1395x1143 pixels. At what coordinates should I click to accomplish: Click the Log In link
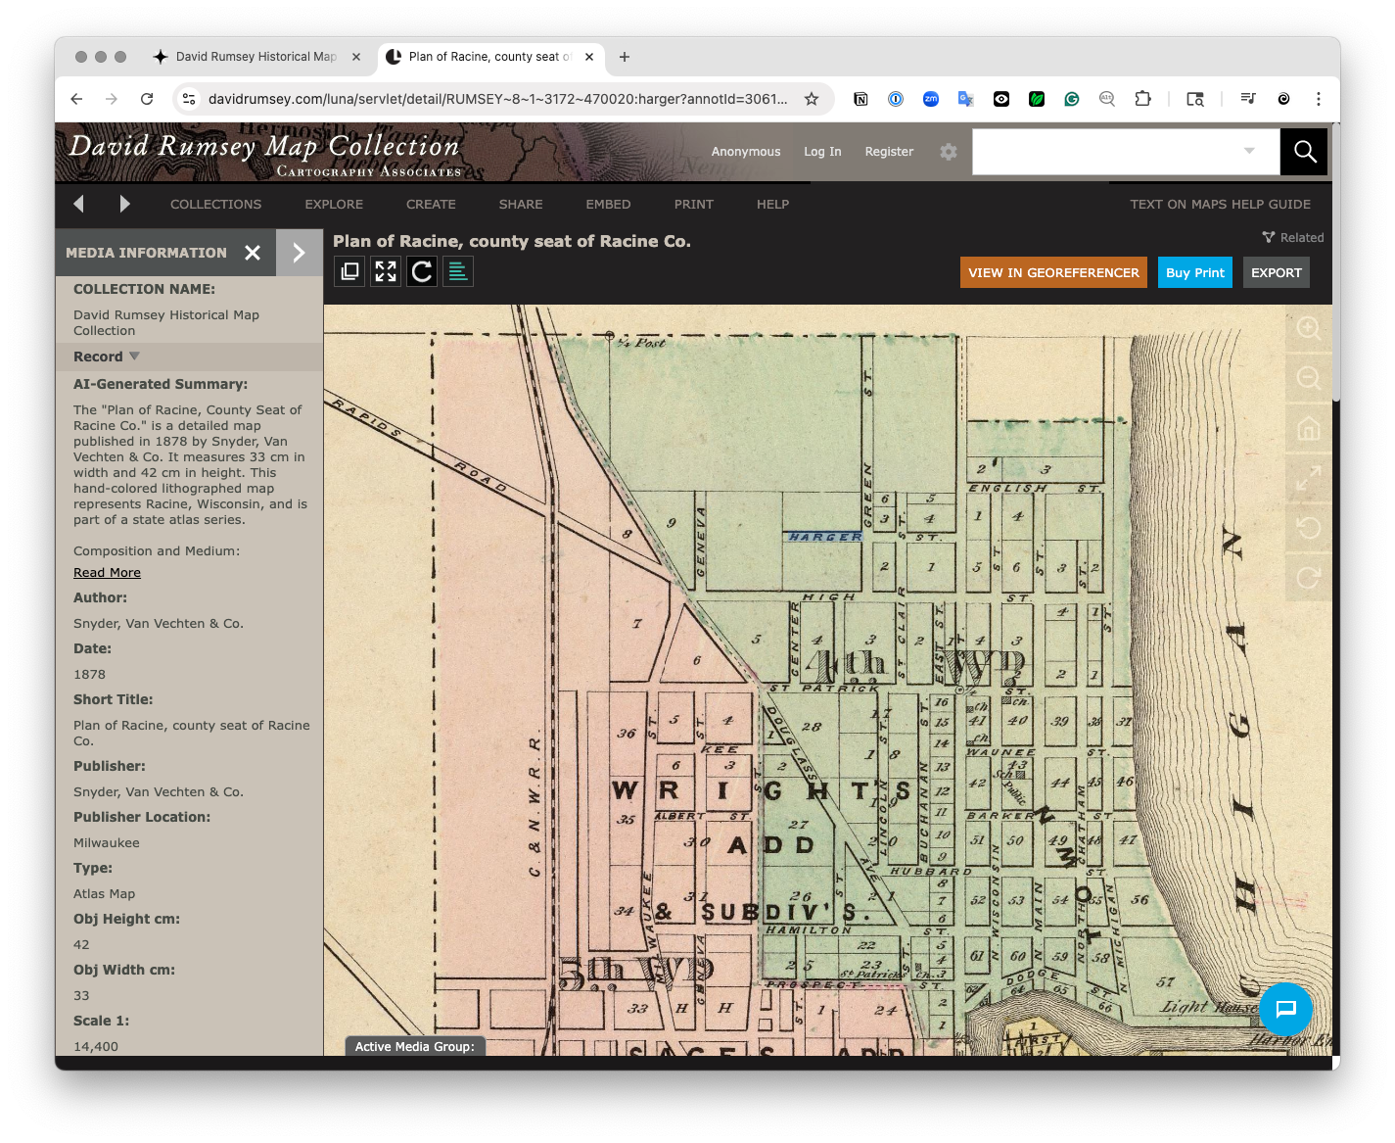(822, 152)
